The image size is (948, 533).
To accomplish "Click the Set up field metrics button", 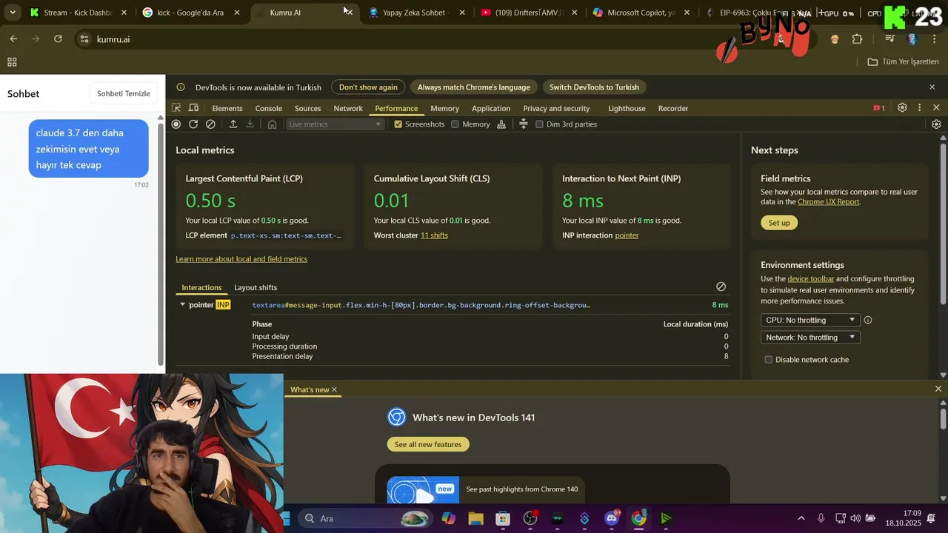I will [779, 223].
